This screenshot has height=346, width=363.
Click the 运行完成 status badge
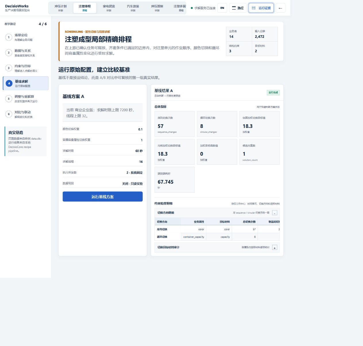point(273,93)
